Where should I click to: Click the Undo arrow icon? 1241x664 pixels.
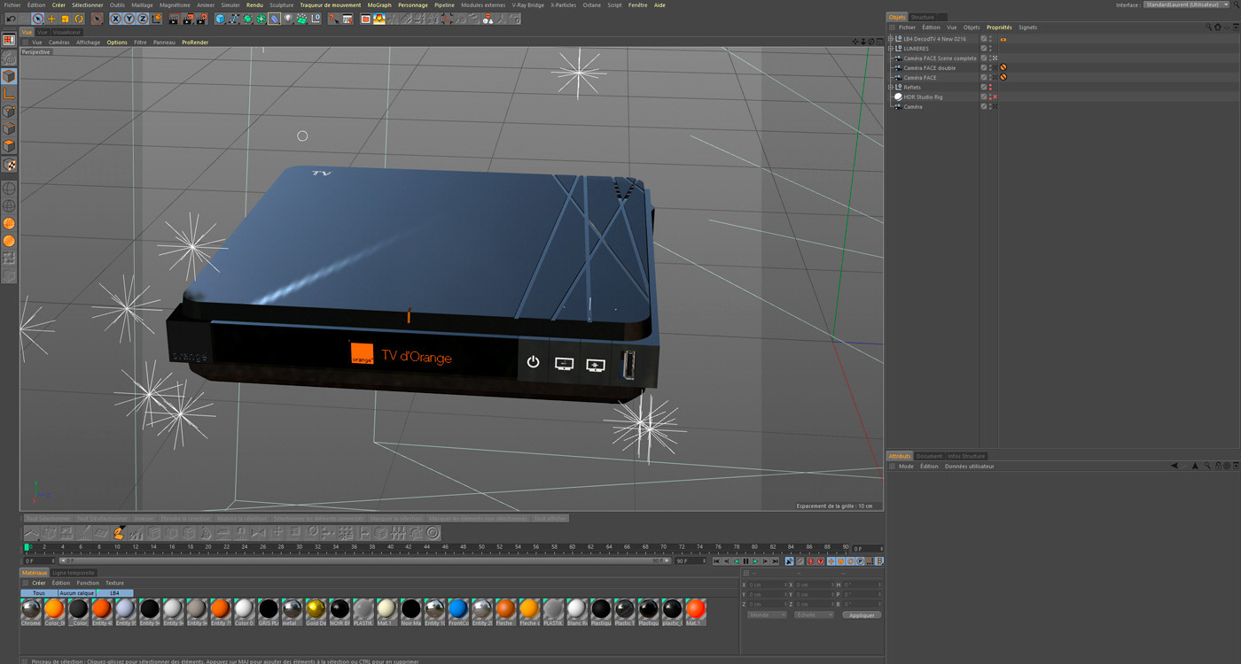[9, 19]
